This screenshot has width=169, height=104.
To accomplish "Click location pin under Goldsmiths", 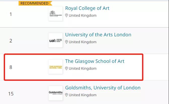I will pos(66,95).
